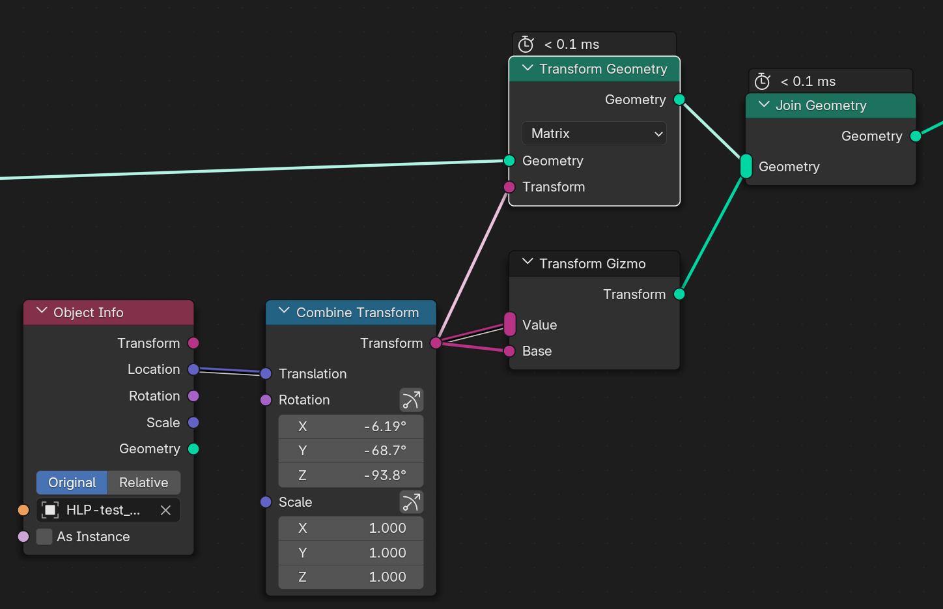This screenshot has height=609, width=943.
Task: Clear the HLP-test object with the X
Action: 165,510
